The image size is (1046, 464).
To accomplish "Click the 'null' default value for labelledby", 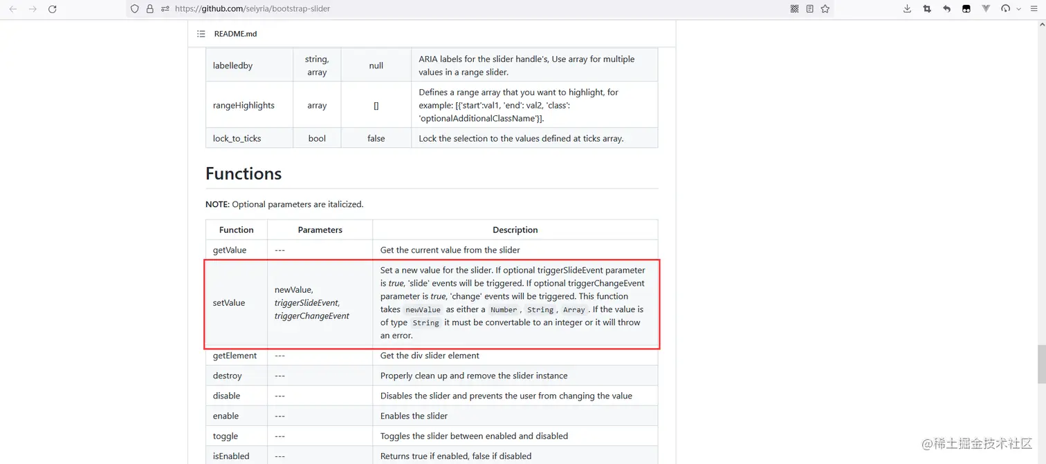I will [376, 66].
